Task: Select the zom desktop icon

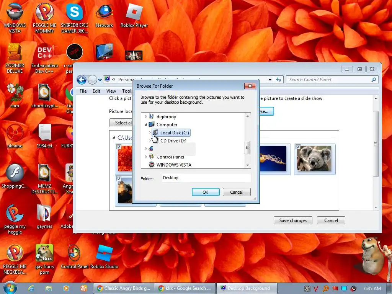Action: [15, 96]
